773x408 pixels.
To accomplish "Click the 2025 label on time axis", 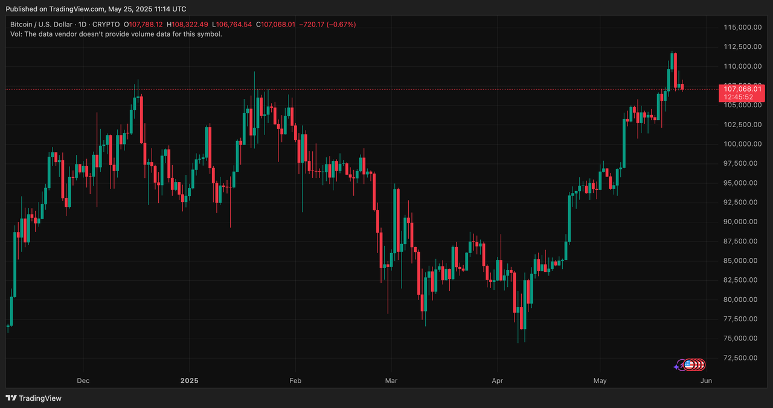I will (x=189, y=381).
